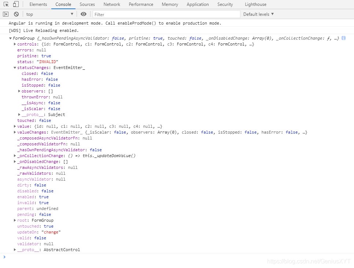The image size is (354, 268).
Task: Click the invalid: true row
Action: point(33,203)
